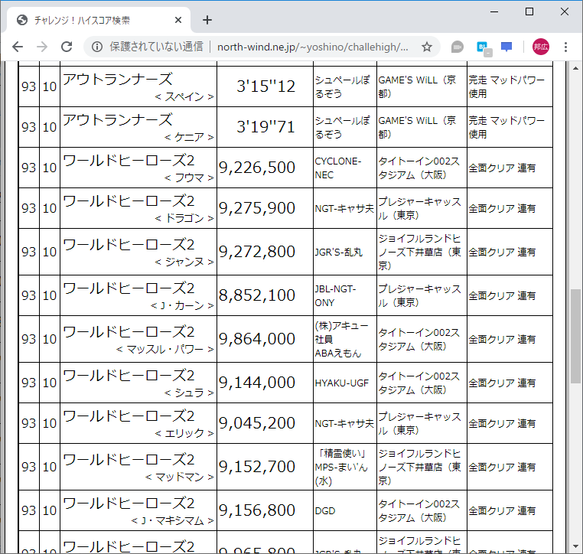Click the scrollbar up arrow

(575, 68)
